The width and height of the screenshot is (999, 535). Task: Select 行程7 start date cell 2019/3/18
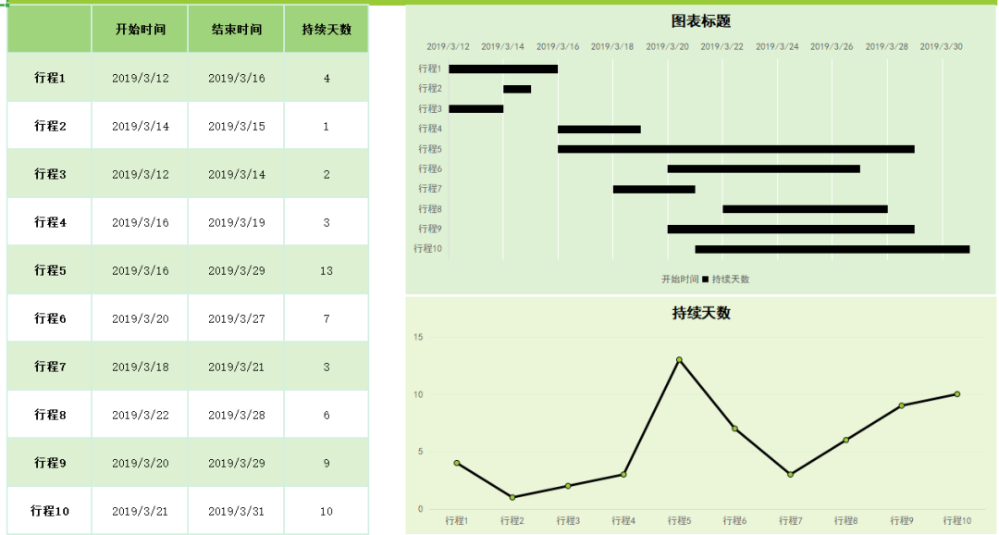tap(141, 367)
